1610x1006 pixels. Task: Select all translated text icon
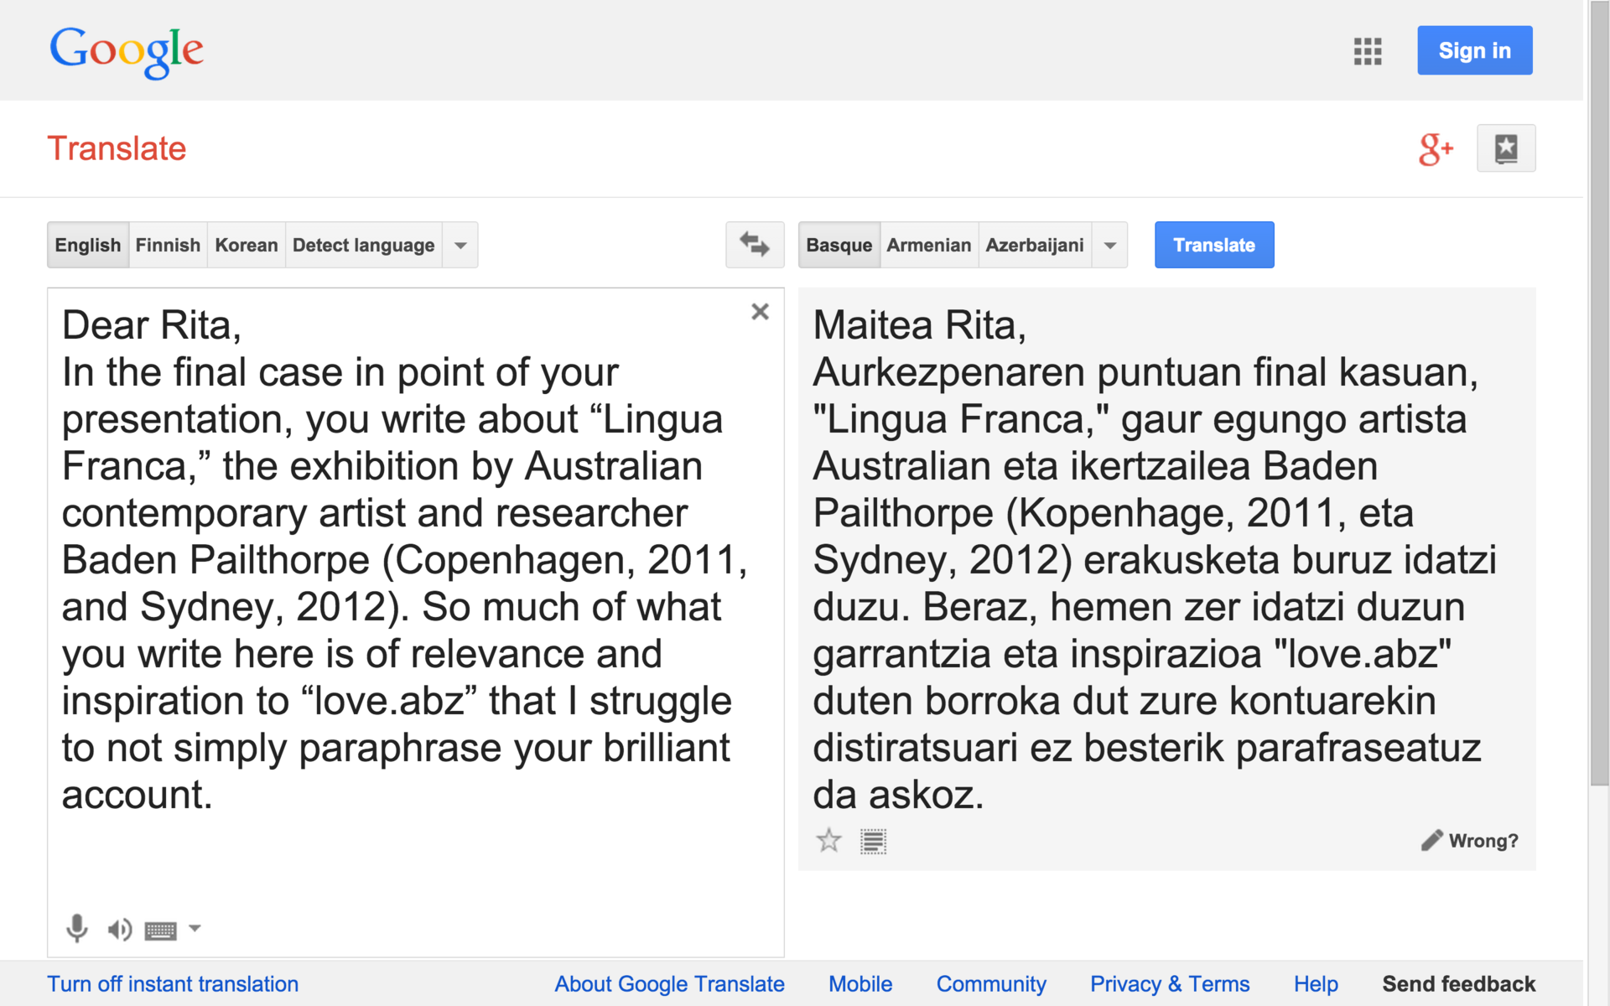873,841
